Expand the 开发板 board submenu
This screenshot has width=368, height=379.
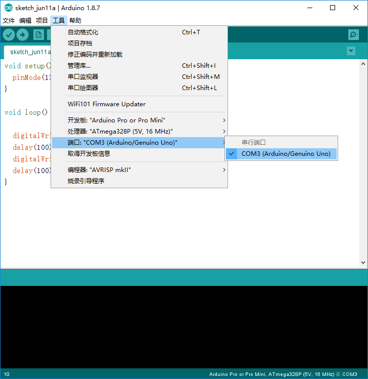140,120
